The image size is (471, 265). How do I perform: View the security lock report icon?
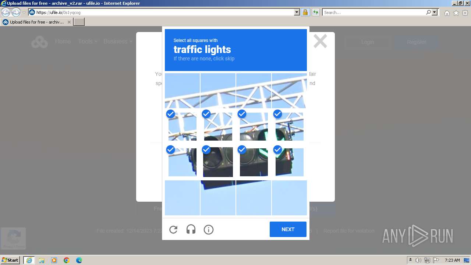point(305,12)
